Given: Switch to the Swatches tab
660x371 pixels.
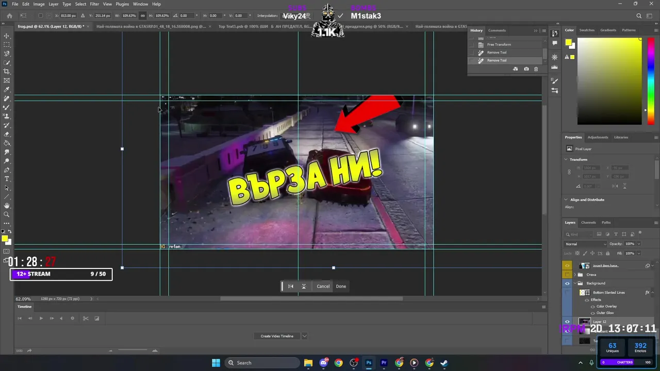Looking at the screenshot, I should (587, 30).
